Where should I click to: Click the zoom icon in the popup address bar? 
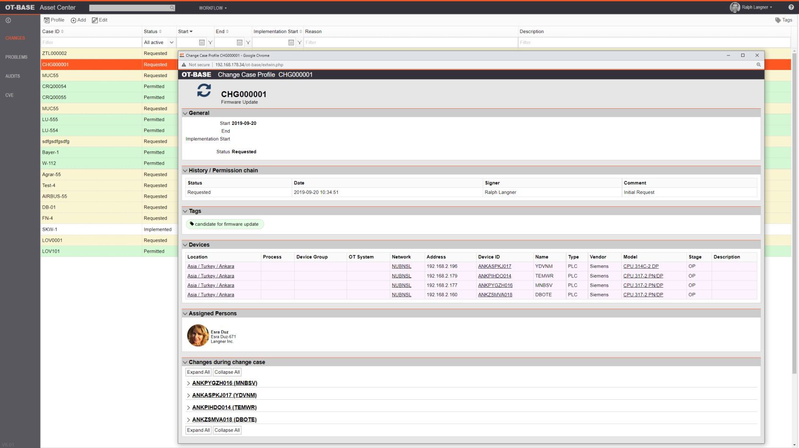tap(758, 65)
